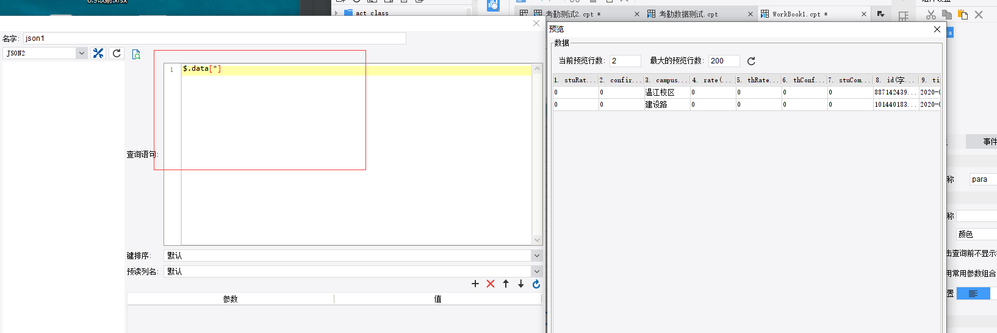This screenshot has height=333, width=997.
Task: Close the 预览 preview window
Action: 937,29
